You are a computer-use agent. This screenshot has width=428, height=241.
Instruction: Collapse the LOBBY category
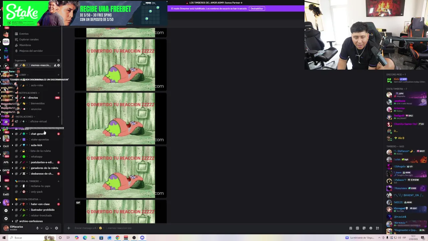[x=23, y=75]
